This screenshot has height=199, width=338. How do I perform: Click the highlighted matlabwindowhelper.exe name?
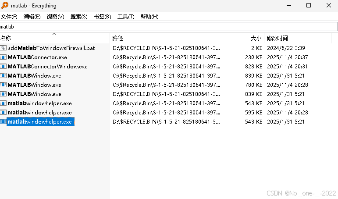tap(40, 121)
